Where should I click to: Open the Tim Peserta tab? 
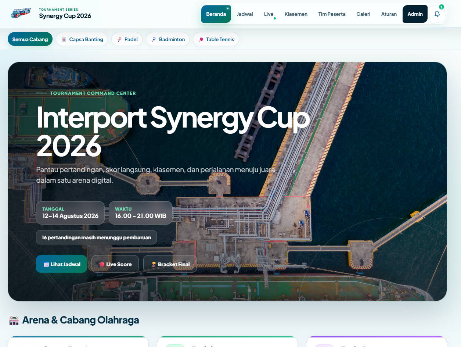point(332,14)
